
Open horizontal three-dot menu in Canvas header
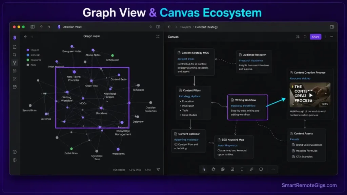(331, 37)
